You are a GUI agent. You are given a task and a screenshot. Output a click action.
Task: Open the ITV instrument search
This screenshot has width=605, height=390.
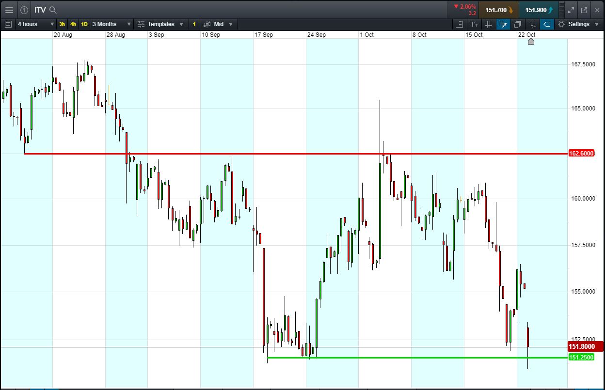pyautogui.click(x=53, y=10)
